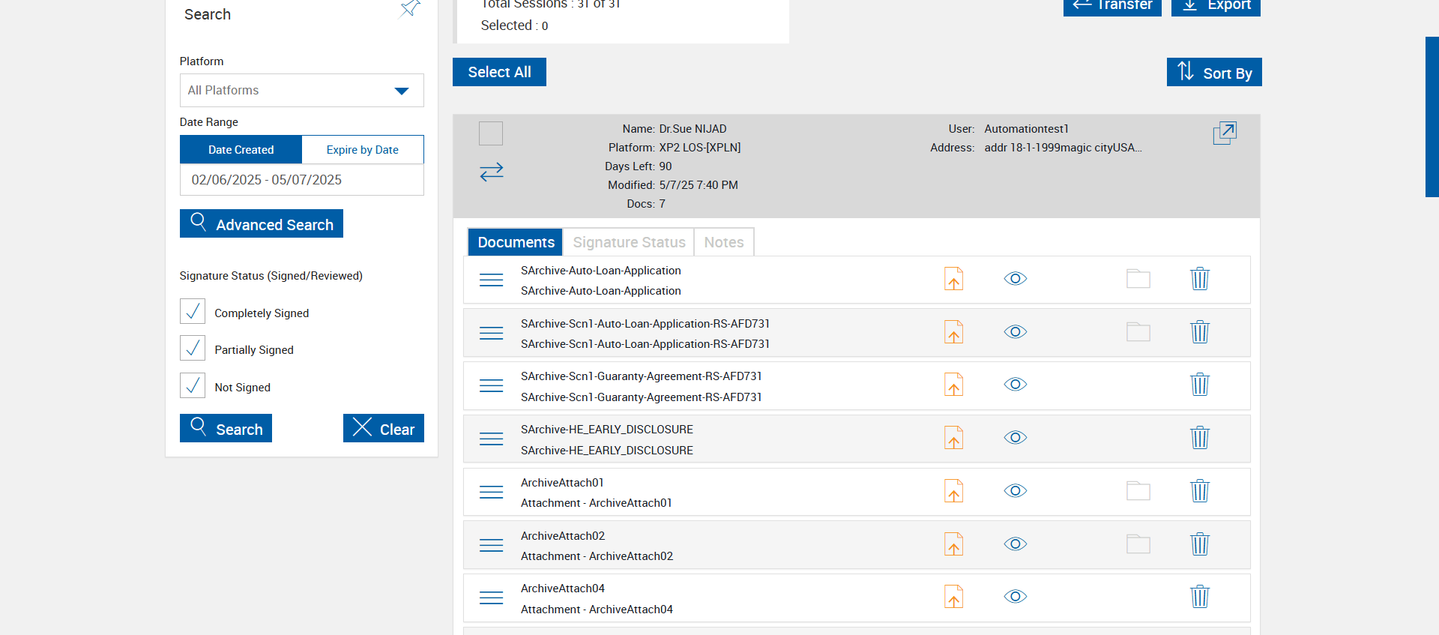Viewport: 1439px width, 635px height.
Task: Click transfer arrows icon for Dr.Sue NIJAD session
Action: (x=492, y=172)
